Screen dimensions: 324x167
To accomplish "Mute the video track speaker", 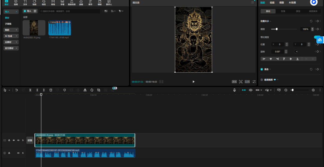I will click(18, 140).
